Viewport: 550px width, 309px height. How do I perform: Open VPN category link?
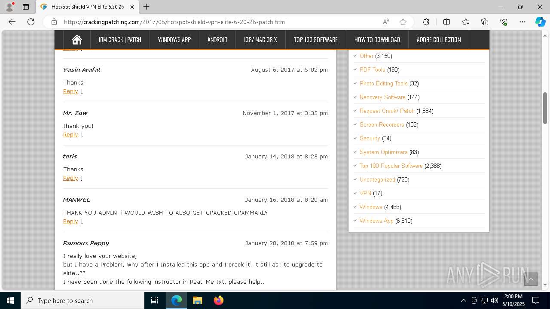click(365, 193)
